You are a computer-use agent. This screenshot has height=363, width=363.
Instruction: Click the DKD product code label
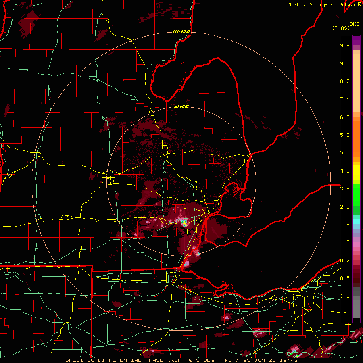pyautogui.click(x=355, y=24)
